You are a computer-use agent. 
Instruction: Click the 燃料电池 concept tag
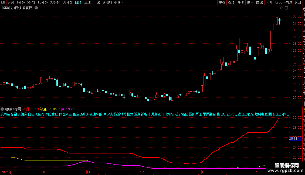tap(261, 114)
